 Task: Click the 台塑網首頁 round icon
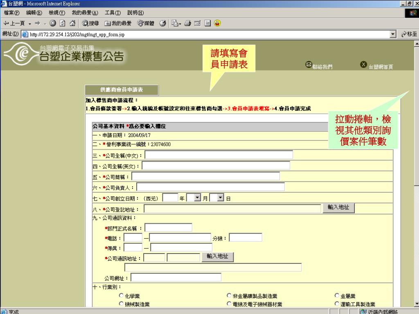point(363,64)
